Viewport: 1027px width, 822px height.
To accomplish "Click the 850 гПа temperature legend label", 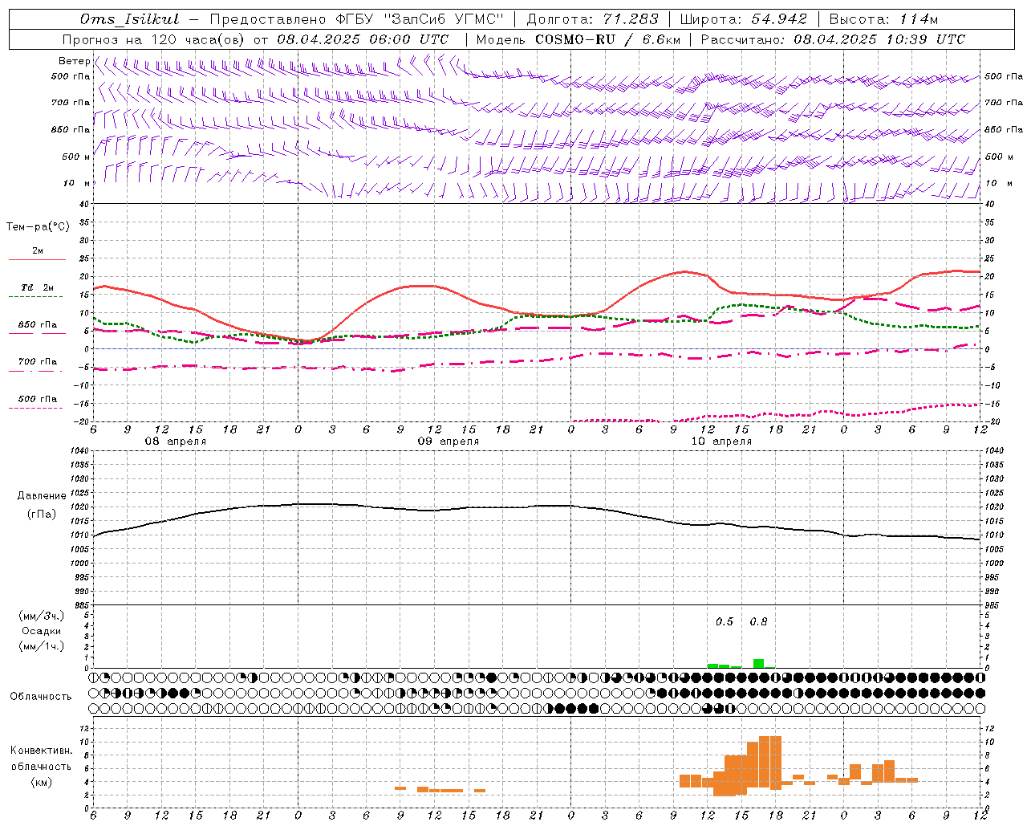I will click(38, 325).
